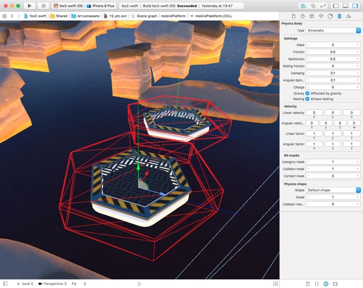Increase the Restitution value
Viewport: 363px width, 288px height.
[x=357, y=59]
